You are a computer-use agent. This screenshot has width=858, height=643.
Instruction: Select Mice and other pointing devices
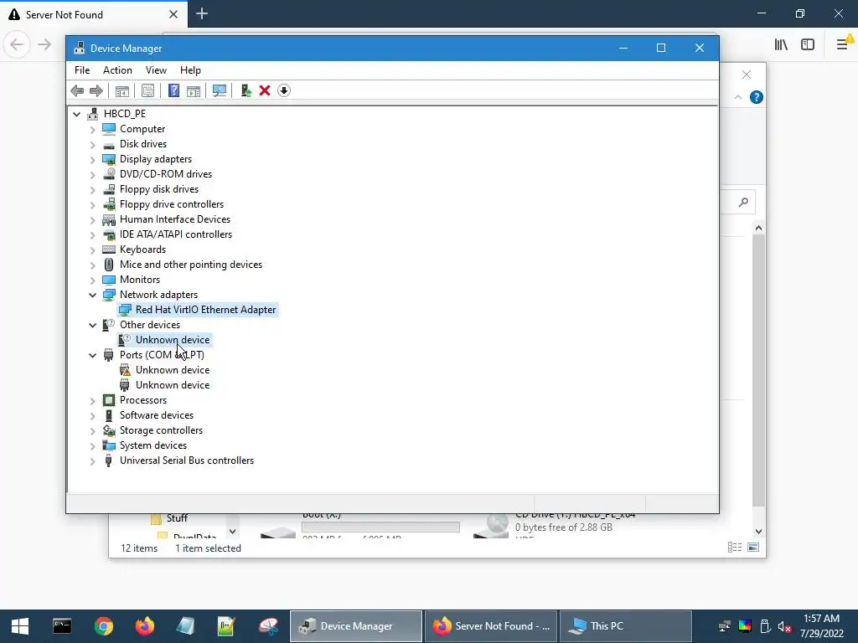190,264
